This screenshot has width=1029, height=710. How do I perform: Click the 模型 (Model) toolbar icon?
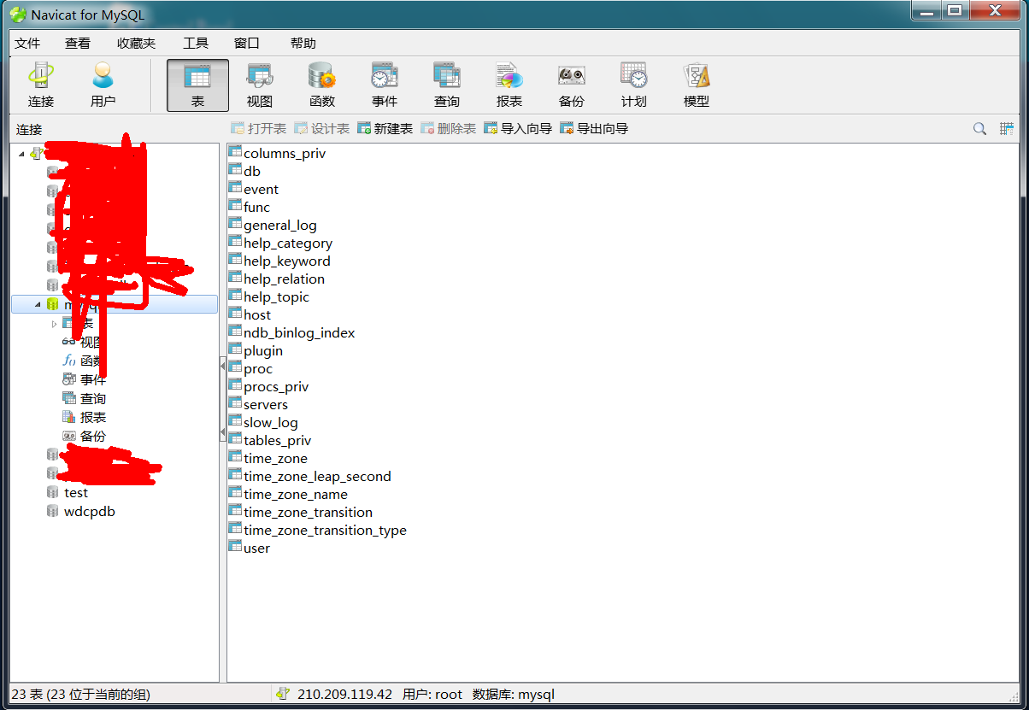[696, 83]
